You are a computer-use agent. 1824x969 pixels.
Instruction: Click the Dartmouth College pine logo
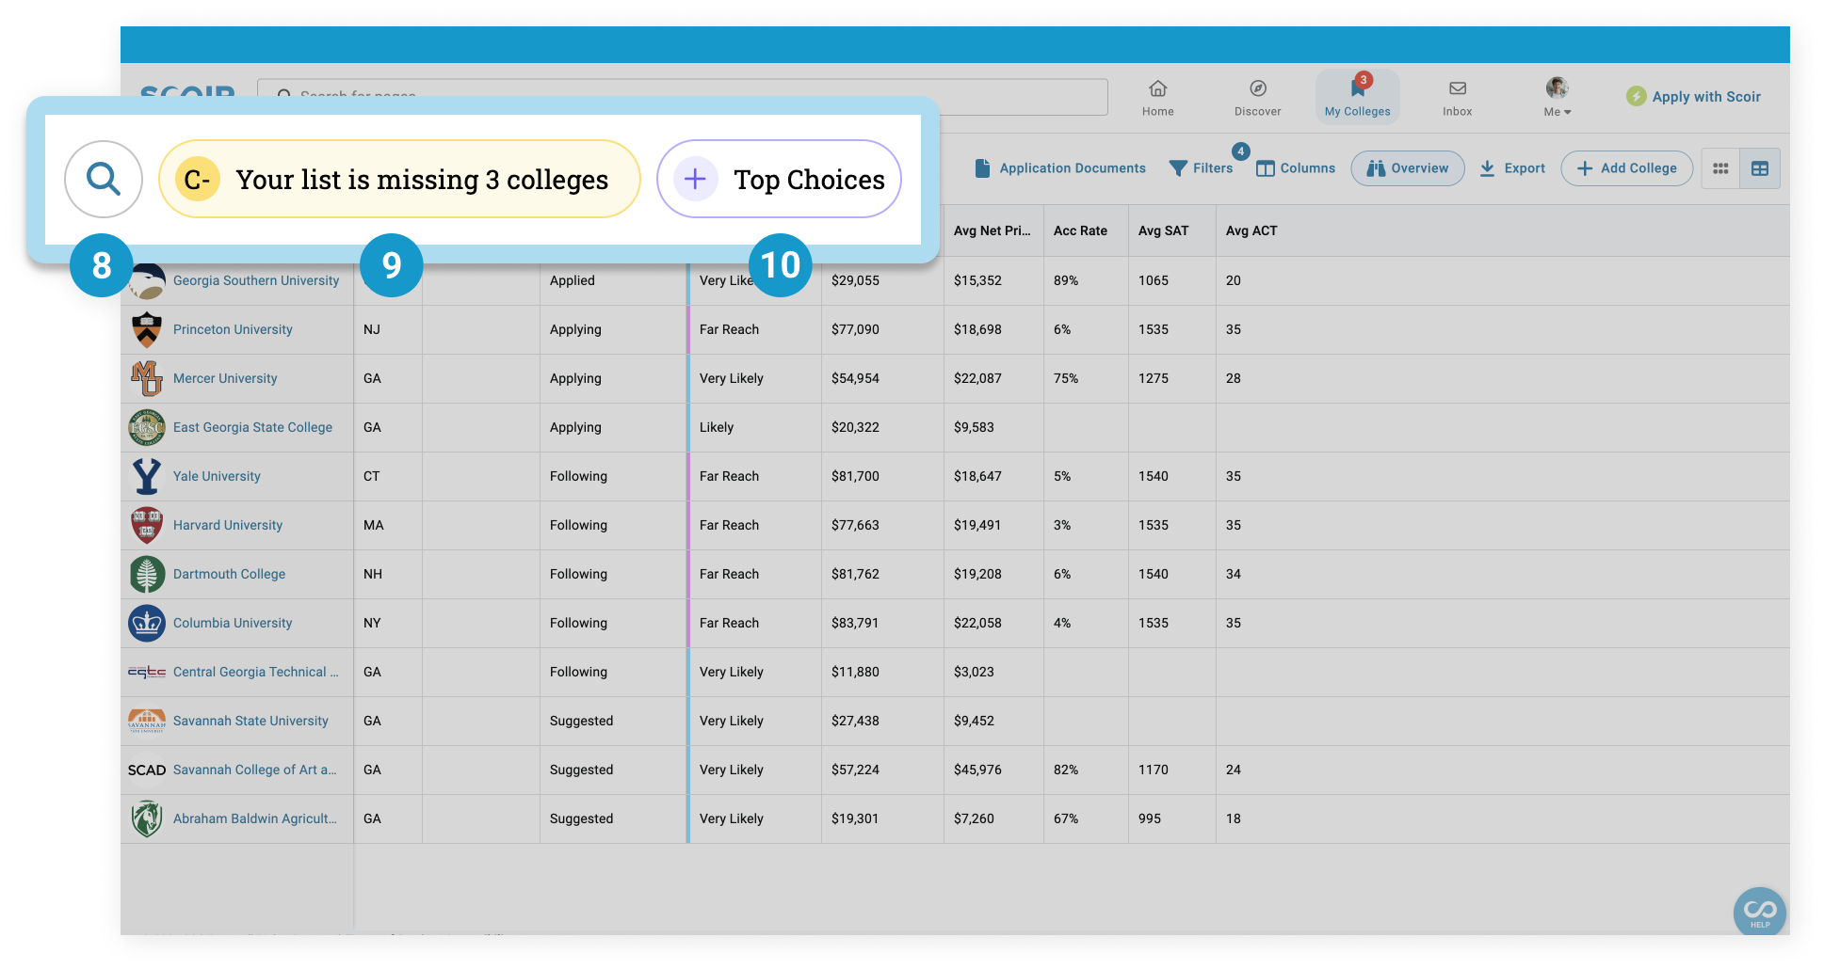point(146,574)
